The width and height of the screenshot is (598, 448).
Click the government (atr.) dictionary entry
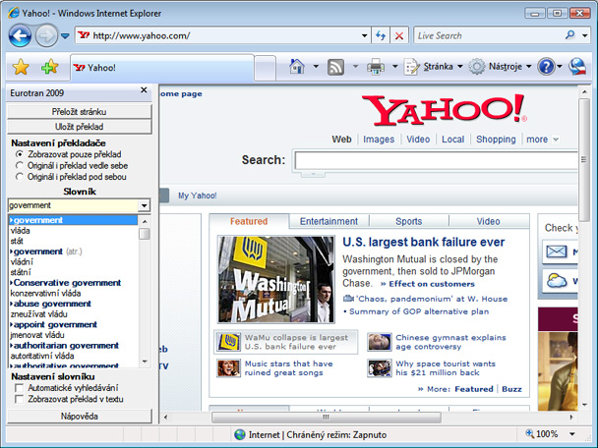tap(47, 252)
